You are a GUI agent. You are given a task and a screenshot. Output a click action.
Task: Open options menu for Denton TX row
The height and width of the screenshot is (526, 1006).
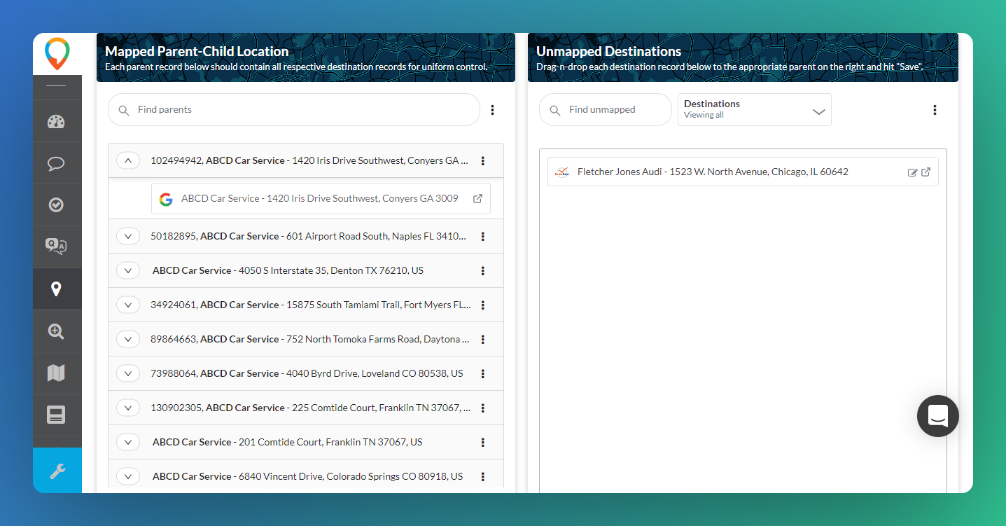[483, 271]
